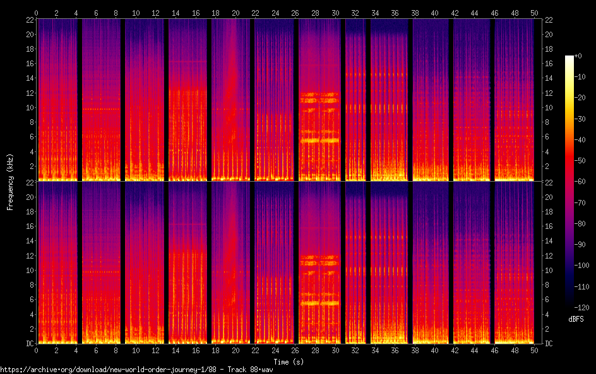Click the "Frequency (kHz)" vertical axis label
596x374 pixels.
[10, 181]
